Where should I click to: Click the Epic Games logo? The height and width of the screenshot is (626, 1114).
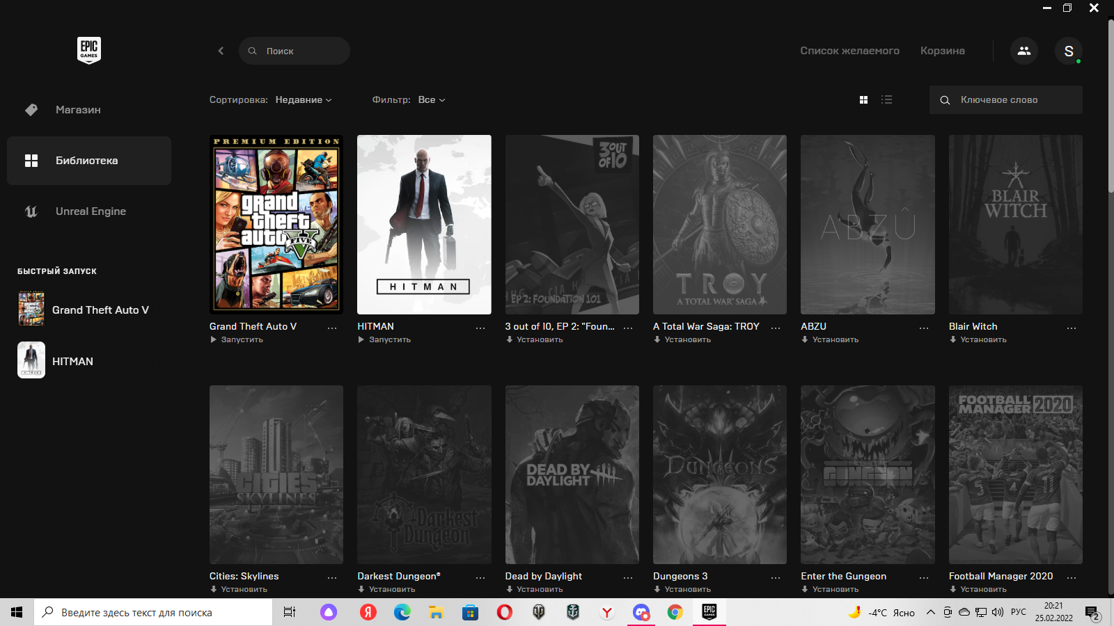coord(89,50)
